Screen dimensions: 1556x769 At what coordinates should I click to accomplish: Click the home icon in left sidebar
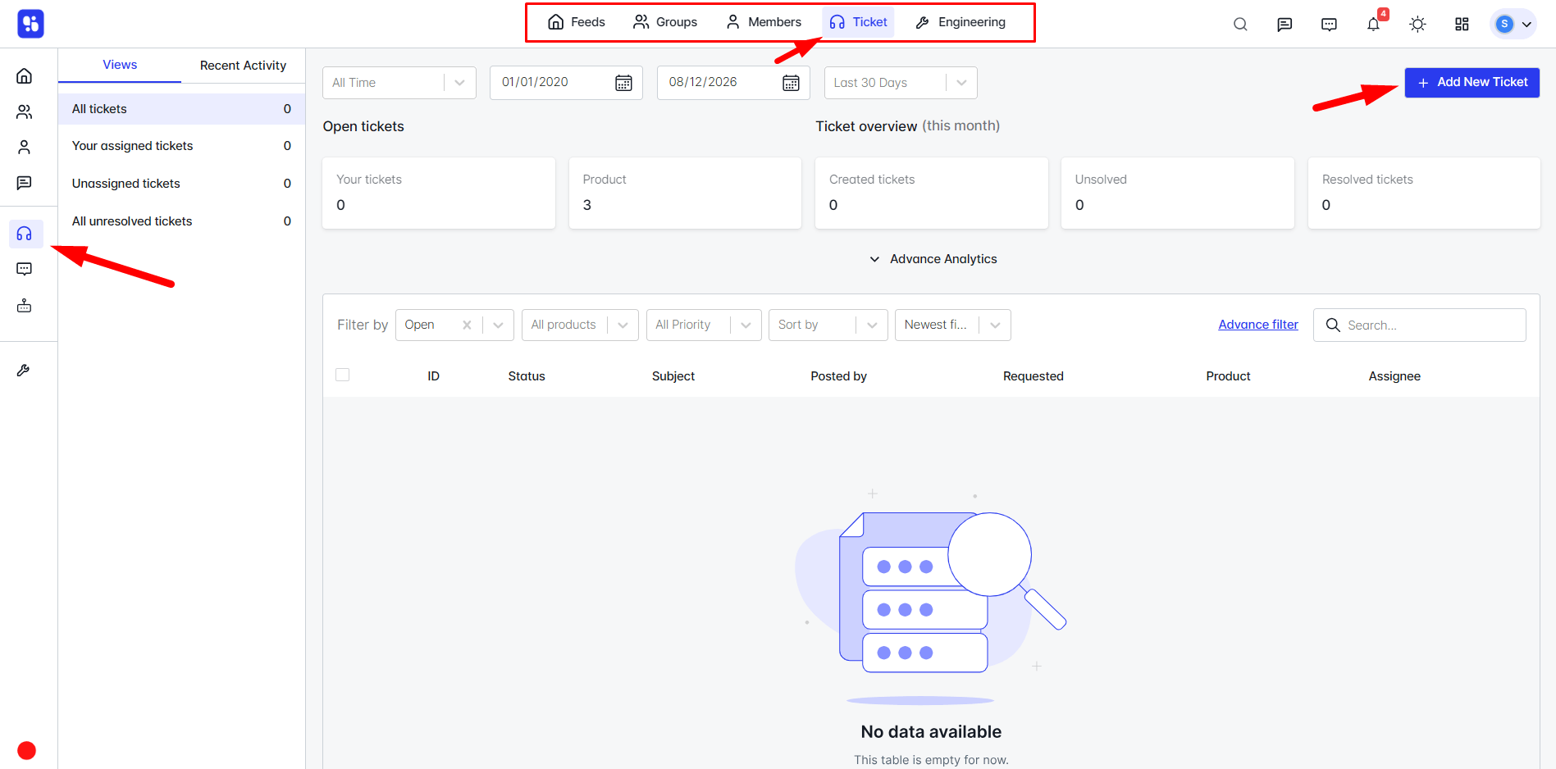pyautogui.click(x=25, y=75)
